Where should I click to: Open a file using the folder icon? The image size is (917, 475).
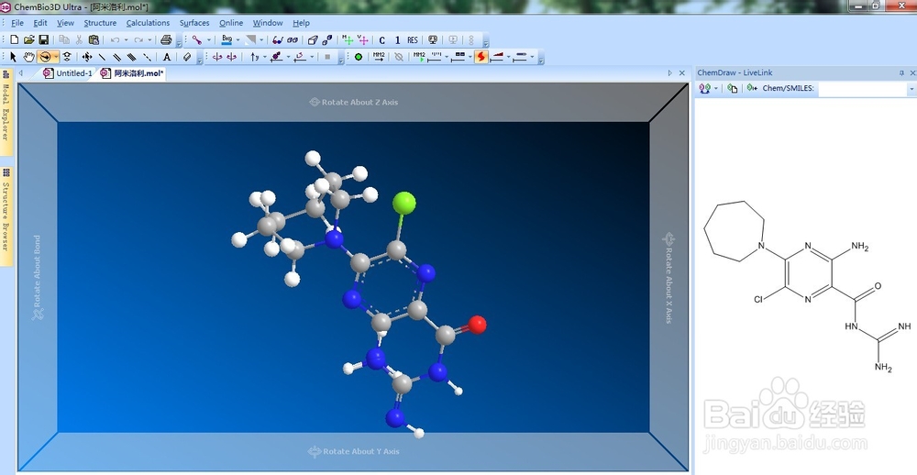click(x=28, y=39)
